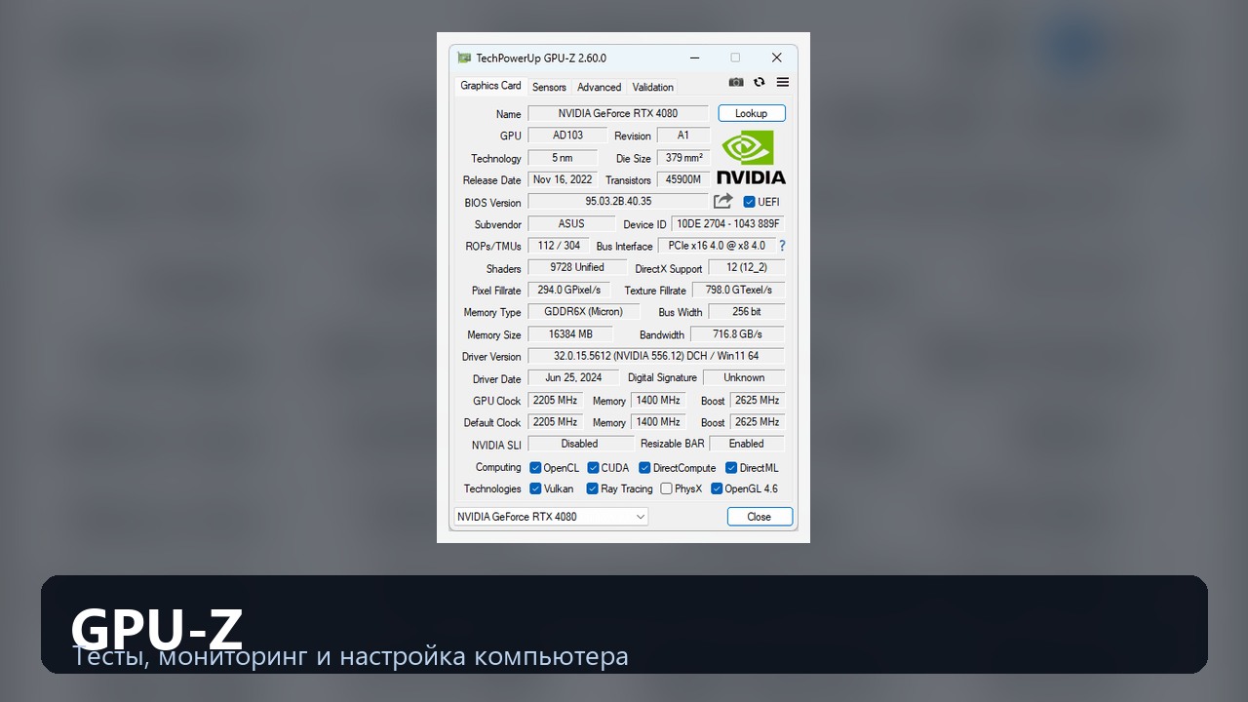Minimize the GPU-Z window
1248x702 pixels.
coord(694,58)
